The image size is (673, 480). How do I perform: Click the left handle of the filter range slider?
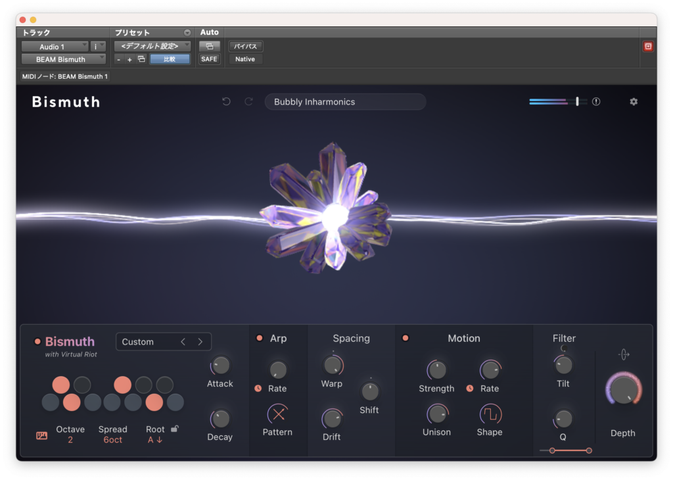tap(552, 450)
